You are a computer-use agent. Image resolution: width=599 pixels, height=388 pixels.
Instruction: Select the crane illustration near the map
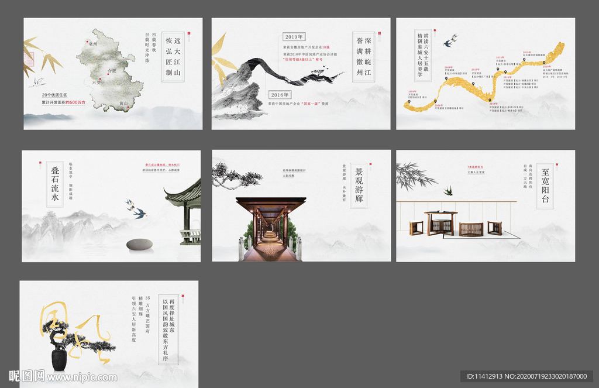(38, 82)
